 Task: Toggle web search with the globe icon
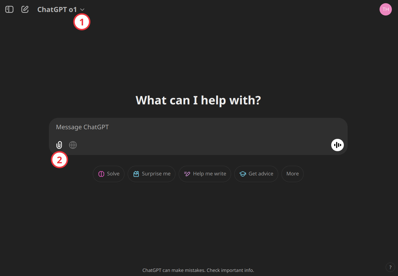tap(73, 145)
